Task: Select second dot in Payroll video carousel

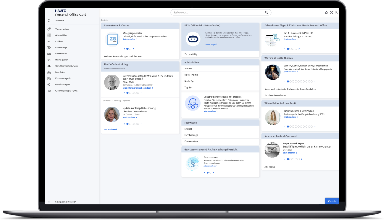Action: click(x=291, y=127)
